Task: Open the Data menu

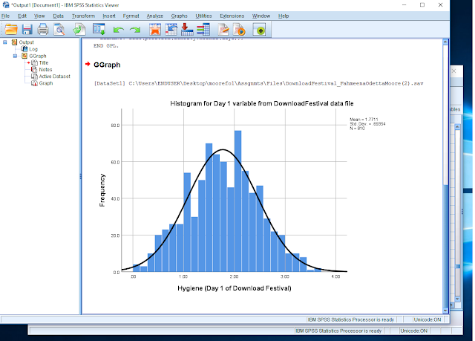Action: coord(58,16)
